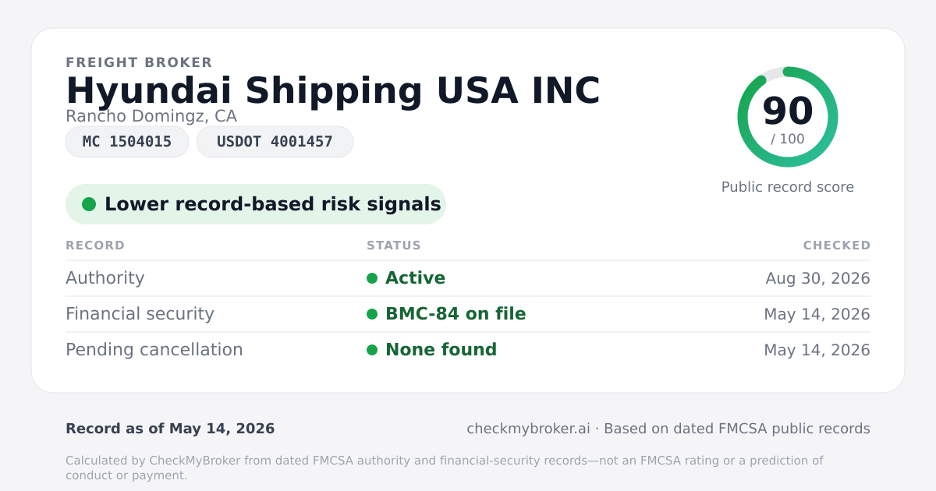
Task: Click the Record as of May 14, 2026 text
Action: point(170,429)
